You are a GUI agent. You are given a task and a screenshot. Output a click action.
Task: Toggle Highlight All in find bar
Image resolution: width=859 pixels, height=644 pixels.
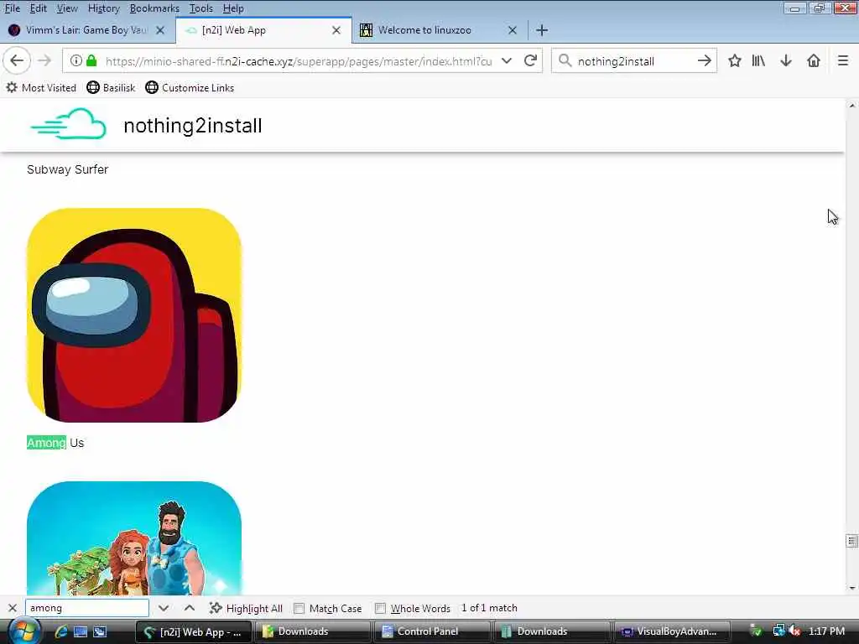click(246, 608)
